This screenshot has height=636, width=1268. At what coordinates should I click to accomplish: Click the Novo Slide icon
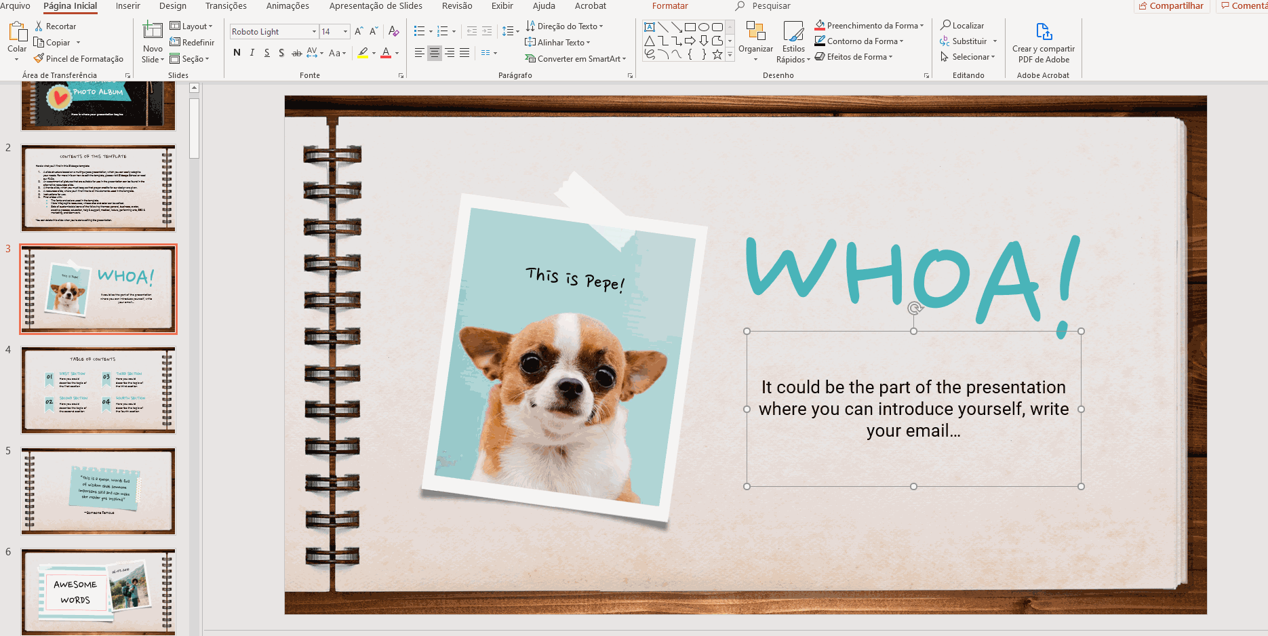(x=153, y=31)
